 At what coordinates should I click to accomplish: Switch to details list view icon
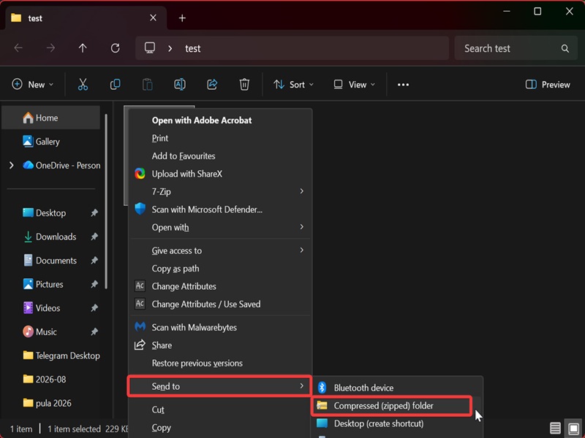coord(555,429)
